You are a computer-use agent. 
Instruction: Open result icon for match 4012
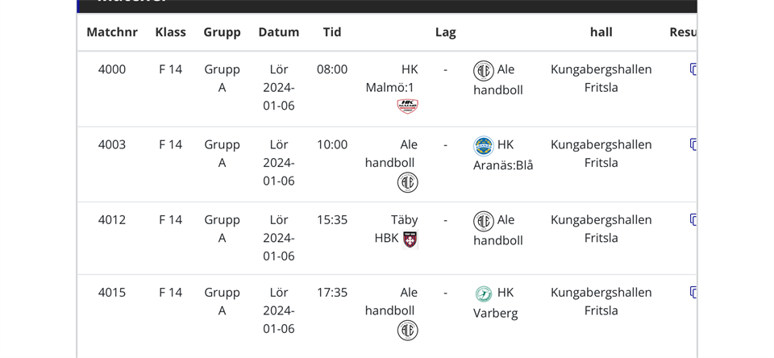[x=693, y=219]
